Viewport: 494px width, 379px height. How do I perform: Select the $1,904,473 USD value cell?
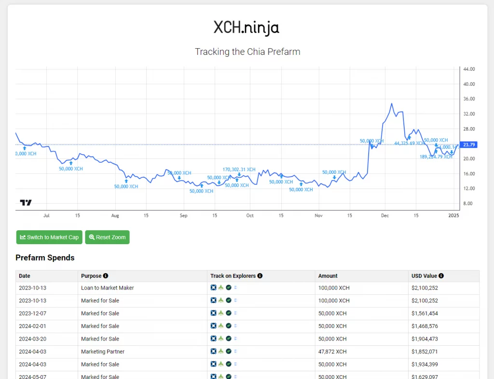444,339
